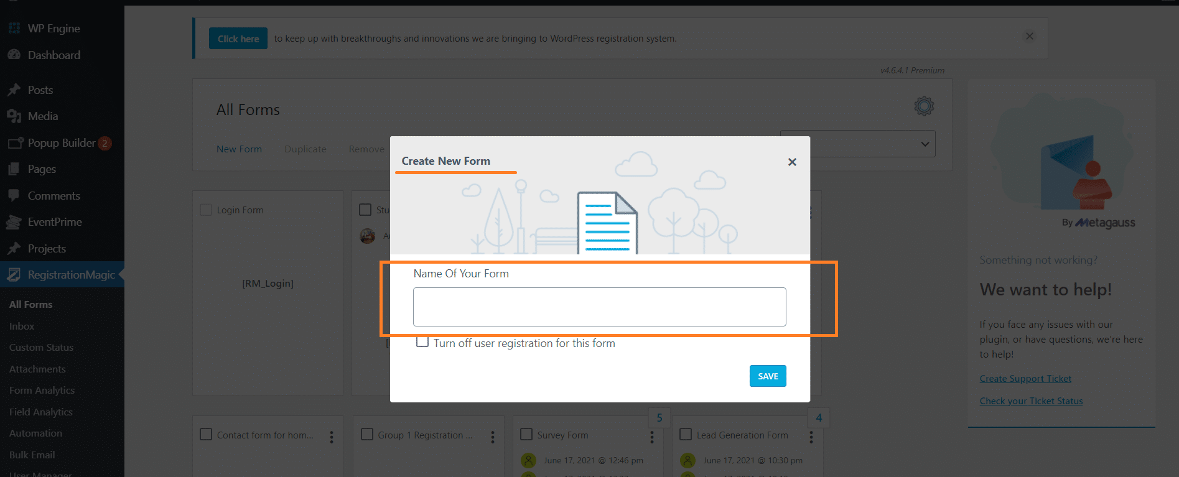
Task: Open Media library icon in sidebar
Action: [x=14, y=116]
